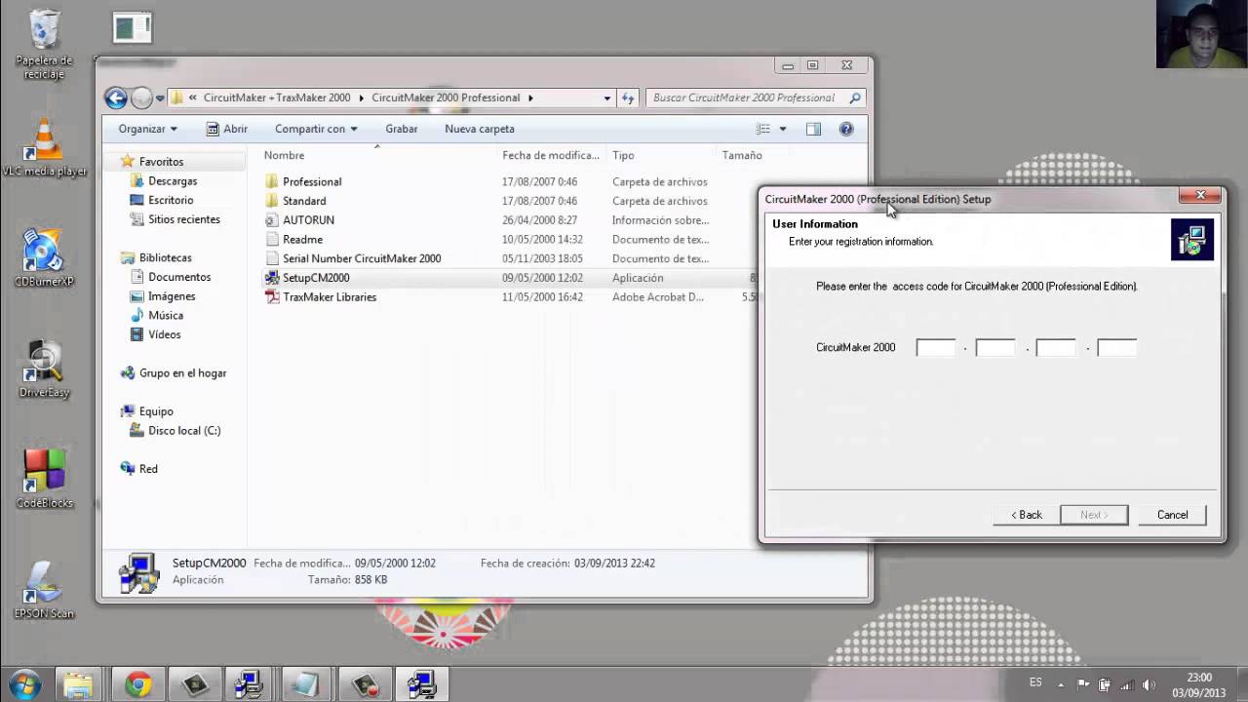The height and width of the screenshot is (702, 1248).
Task: Select the TraxMaker Libraries PDF file
Action: (330, 296)
